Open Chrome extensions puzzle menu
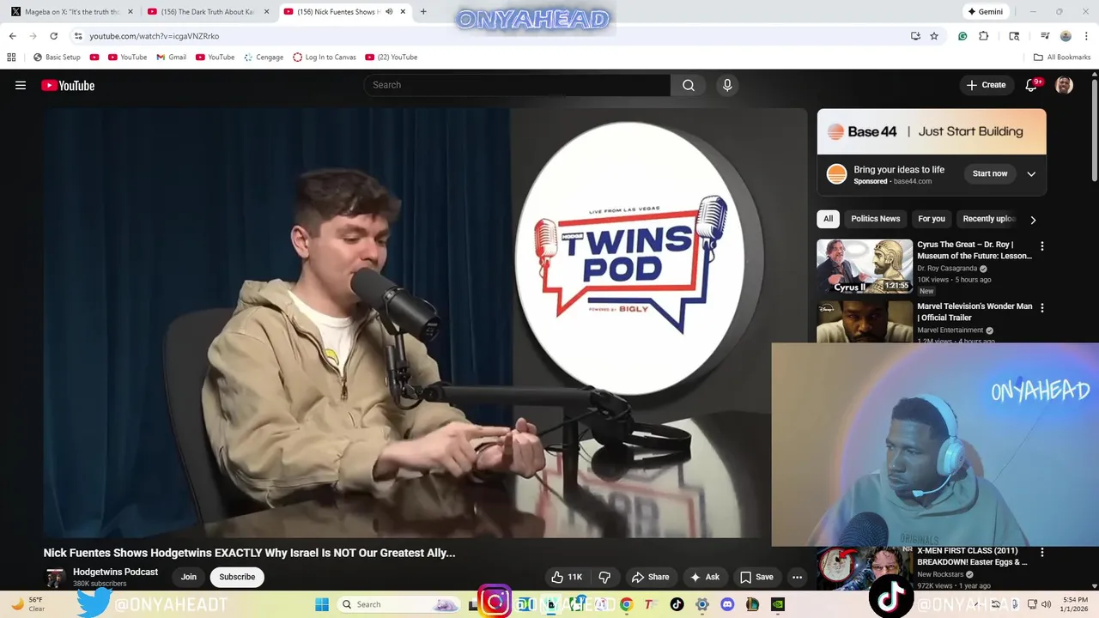Image resolution: width=1099 pixels, height=618 pixels. (984, 36)
